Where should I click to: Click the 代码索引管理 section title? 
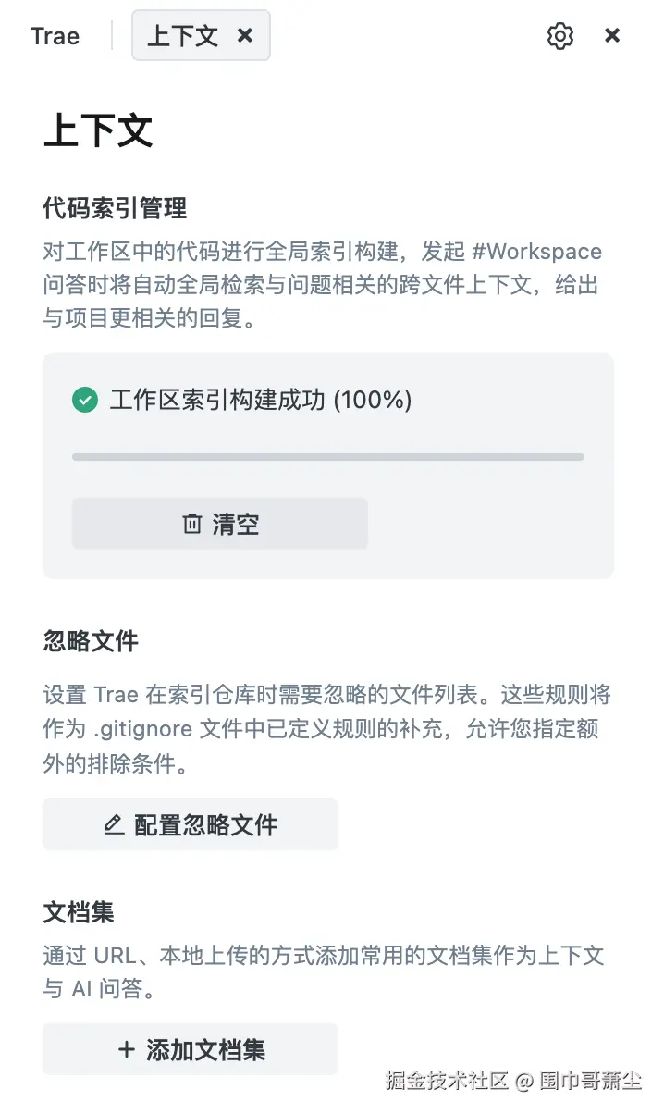[x=116, y=209]
